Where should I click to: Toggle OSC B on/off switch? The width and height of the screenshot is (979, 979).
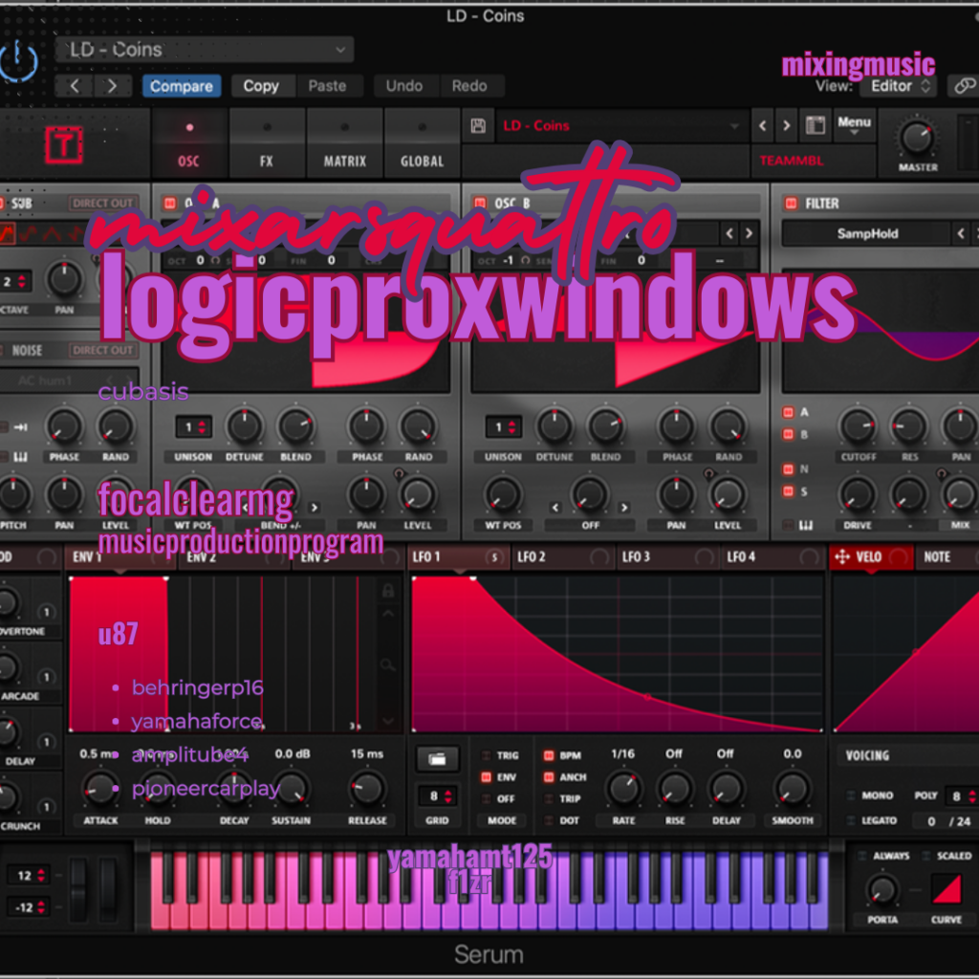coord(480,203)
